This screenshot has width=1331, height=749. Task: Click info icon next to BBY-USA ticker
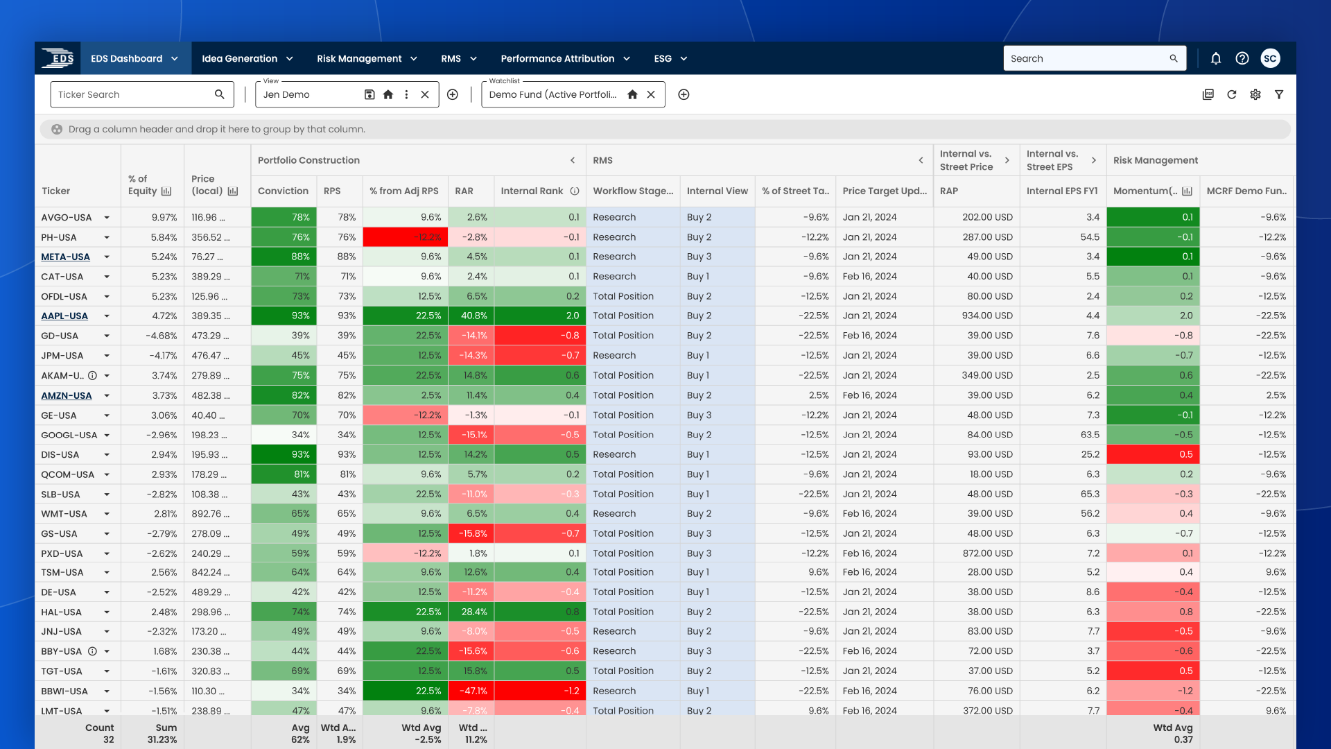point(92,652)
